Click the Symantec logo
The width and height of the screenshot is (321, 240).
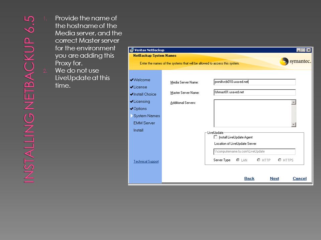tap(295, 61)
